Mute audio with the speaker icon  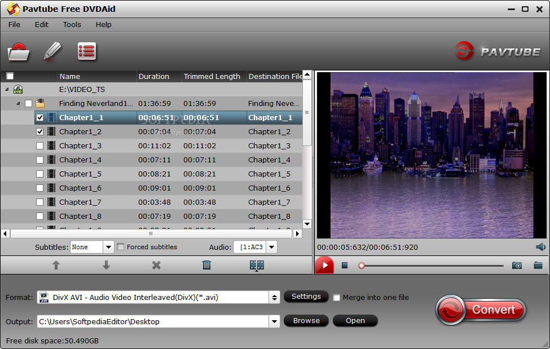[x=540, y=247]
